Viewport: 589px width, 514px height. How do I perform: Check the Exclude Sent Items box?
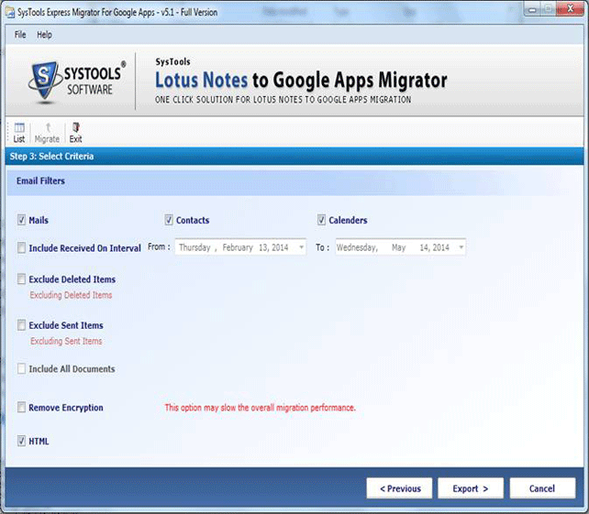[21, 325]
